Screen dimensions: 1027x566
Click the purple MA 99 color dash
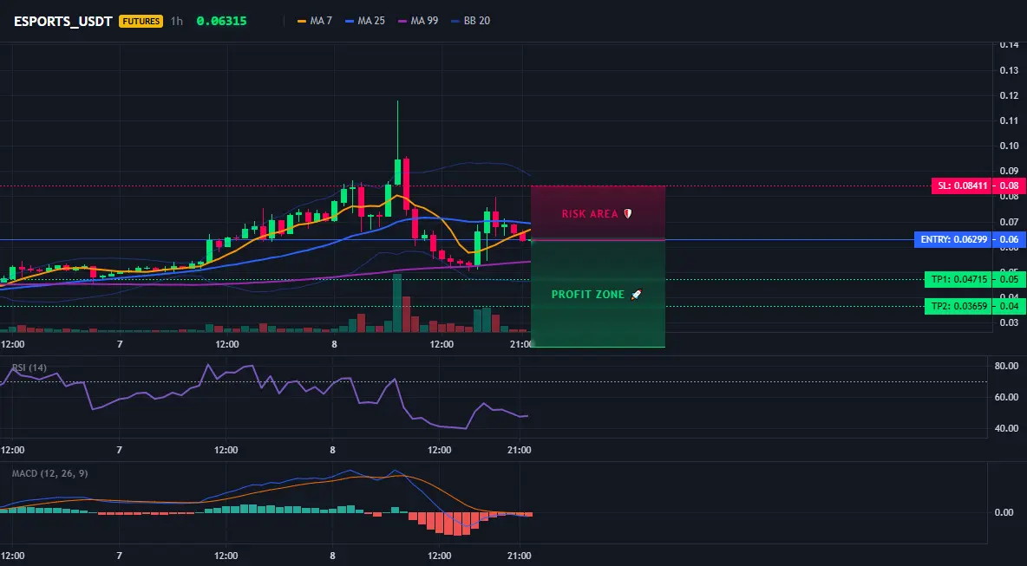tap(402, 21)
